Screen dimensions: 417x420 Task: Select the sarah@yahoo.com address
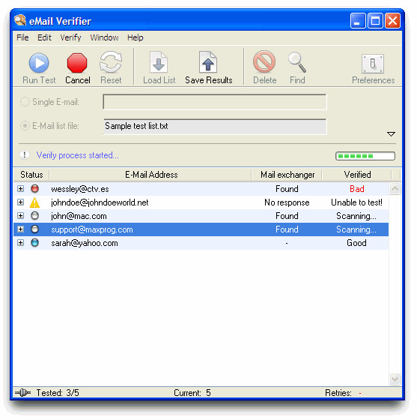[85, 243]
